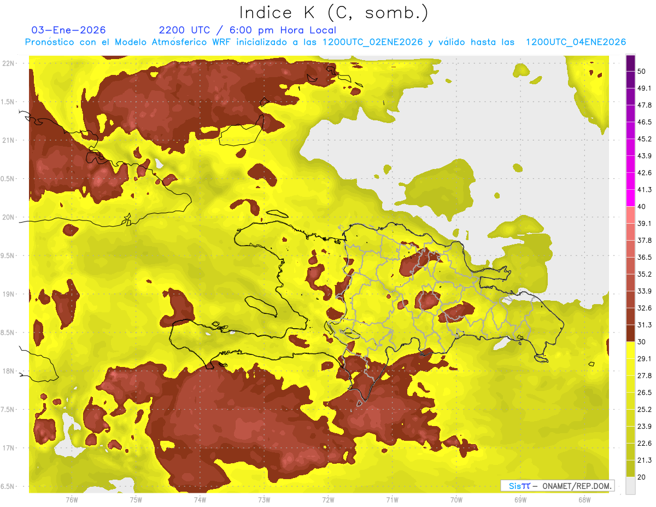This screenshot has width=656, height=507.
Task: Click the legend value 42.6
Action: pos(645,173)
